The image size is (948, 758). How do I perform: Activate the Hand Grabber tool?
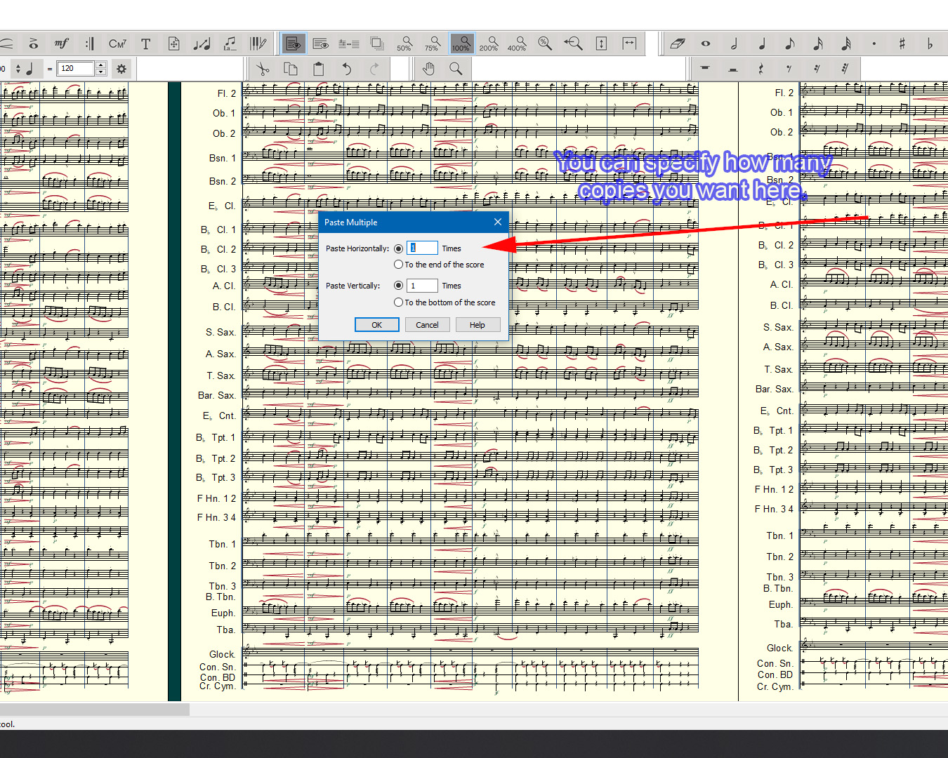pyautogui.click(x=428, y=69)
